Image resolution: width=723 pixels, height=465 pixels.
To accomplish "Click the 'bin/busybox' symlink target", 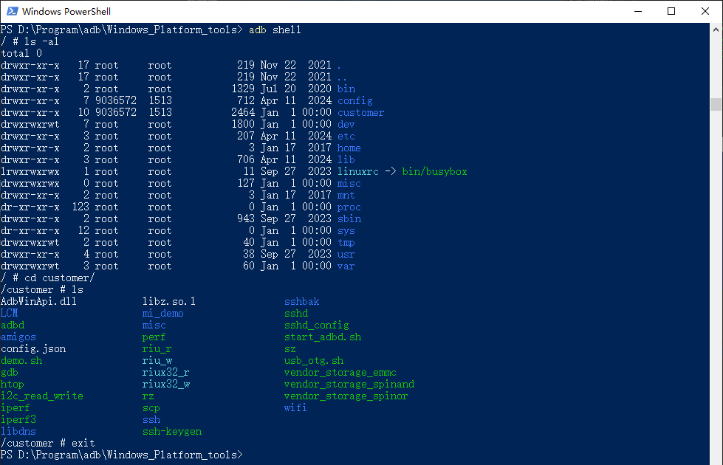I will (434, 171).
